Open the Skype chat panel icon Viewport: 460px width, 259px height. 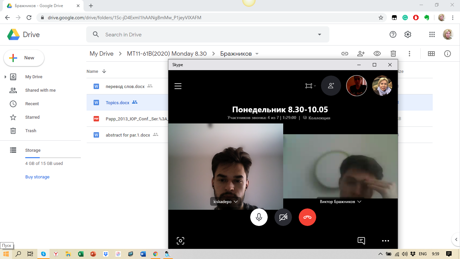[361, 240]
